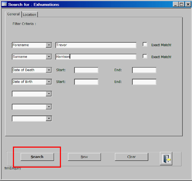The image size is (192, 181).
Task: Click the form icon in title bar
Action: pyautogui.click(x=4, y=4)
